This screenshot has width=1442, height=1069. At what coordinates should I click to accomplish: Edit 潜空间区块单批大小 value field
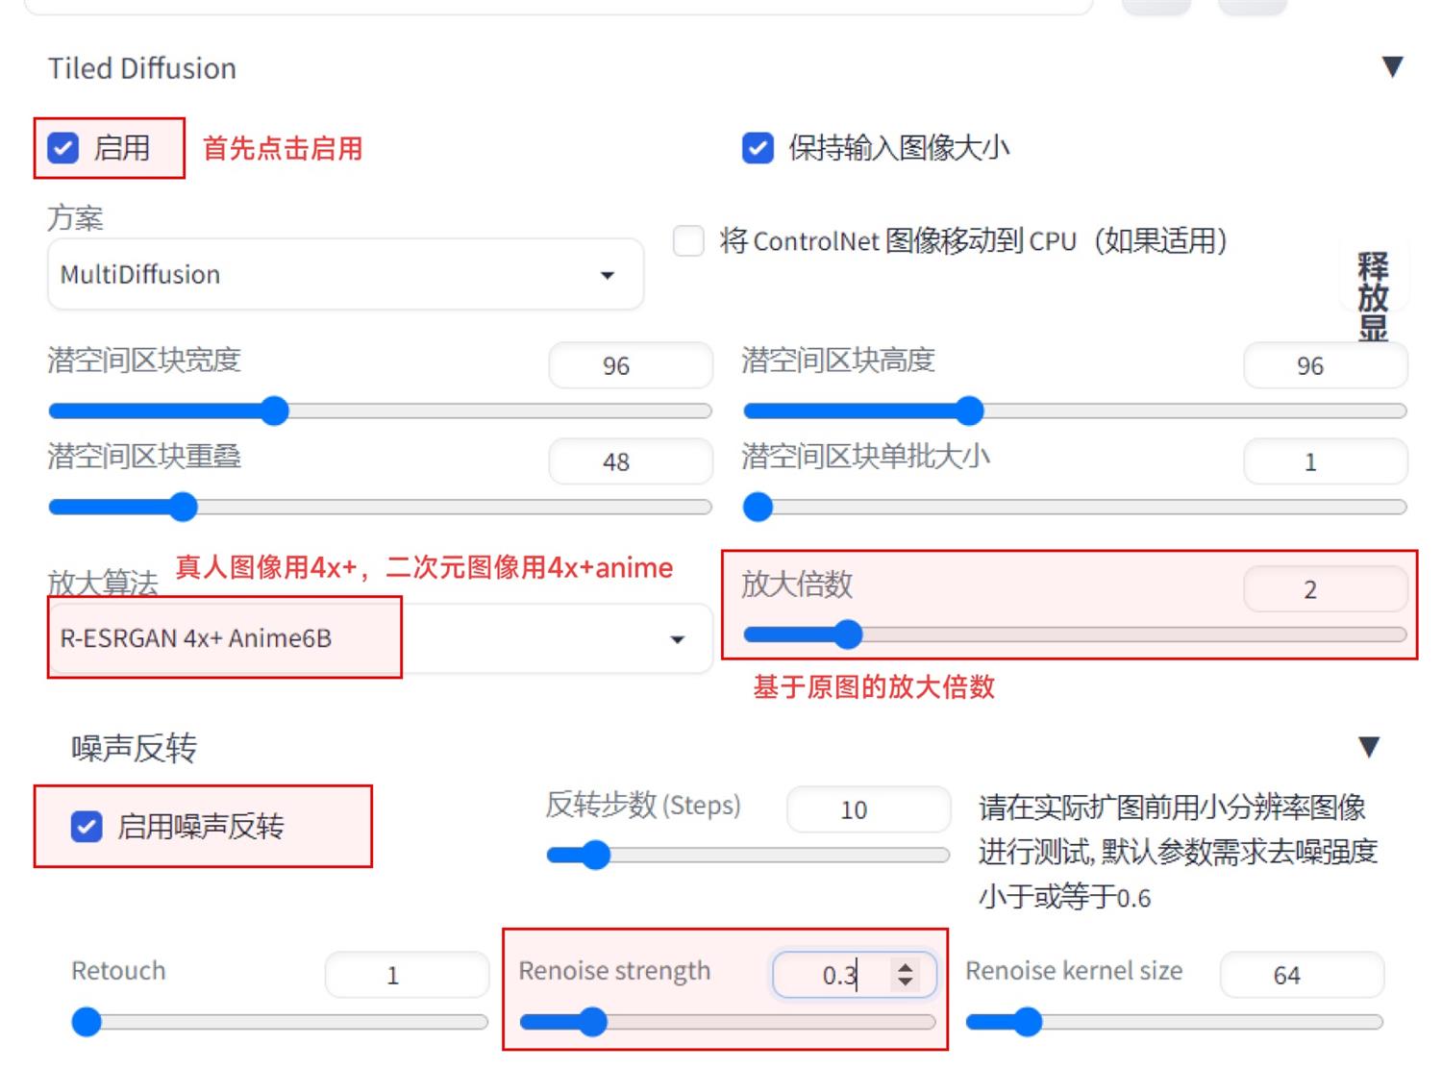click(x=1325, y=462)
